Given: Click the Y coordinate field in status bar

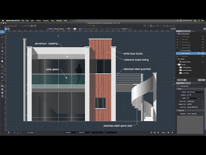Looking at the screenshot, I should click(x=83, y=133).
